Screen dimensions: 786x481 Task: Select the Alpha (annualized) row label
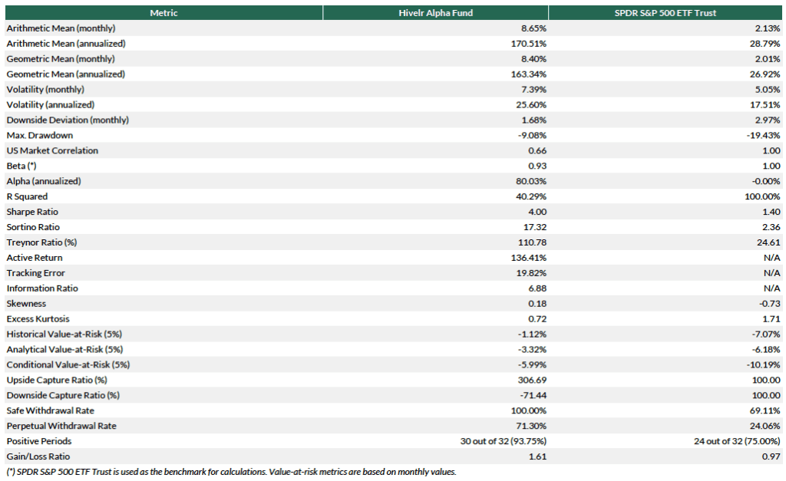click(44, 181)
